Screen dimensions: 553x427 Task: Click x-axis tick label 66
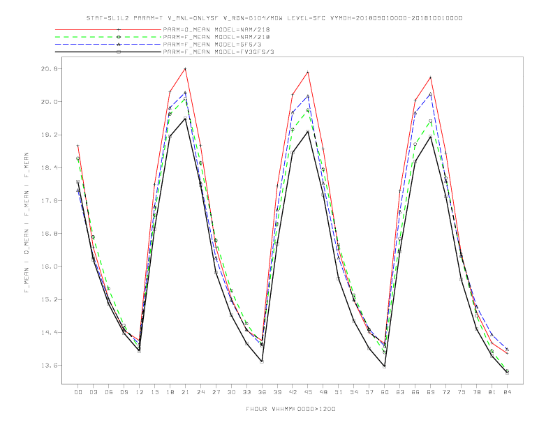pyautogui.click(x=415, y=392)
